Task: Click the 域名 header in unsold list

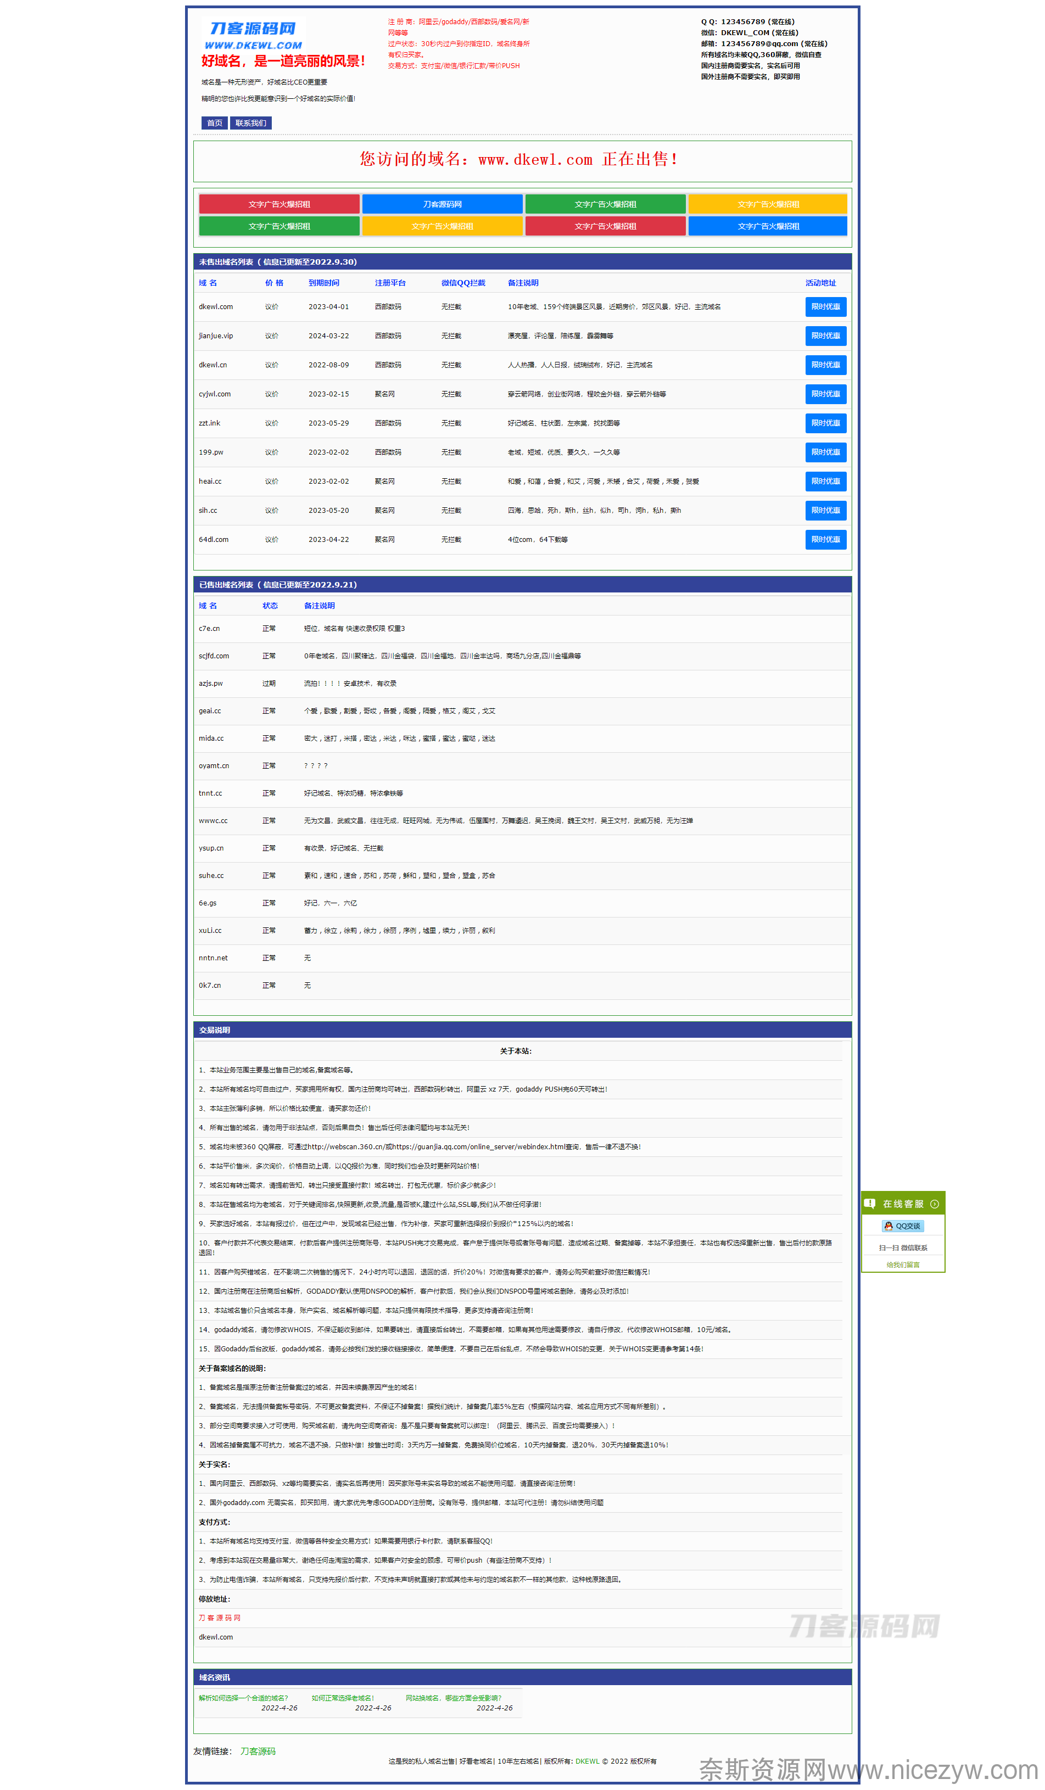Action: pos(208,283)
